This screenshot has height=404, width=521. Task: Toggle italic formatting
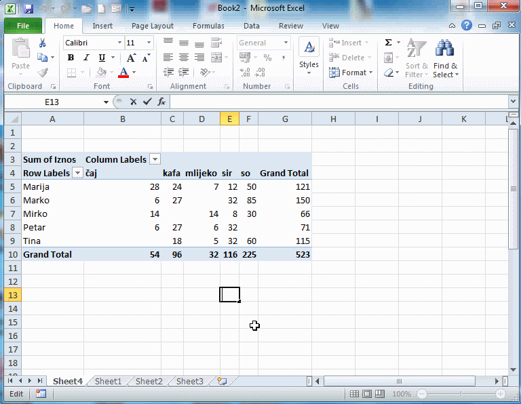click(x=86, y=58)
